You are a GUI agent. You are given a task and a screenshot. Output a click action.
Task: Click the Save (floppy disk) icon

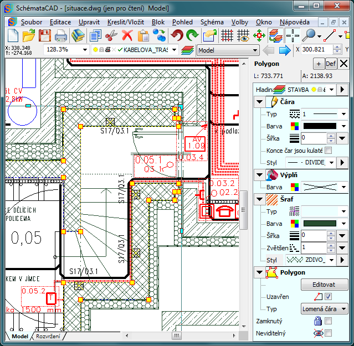click(x=45, y=36)
